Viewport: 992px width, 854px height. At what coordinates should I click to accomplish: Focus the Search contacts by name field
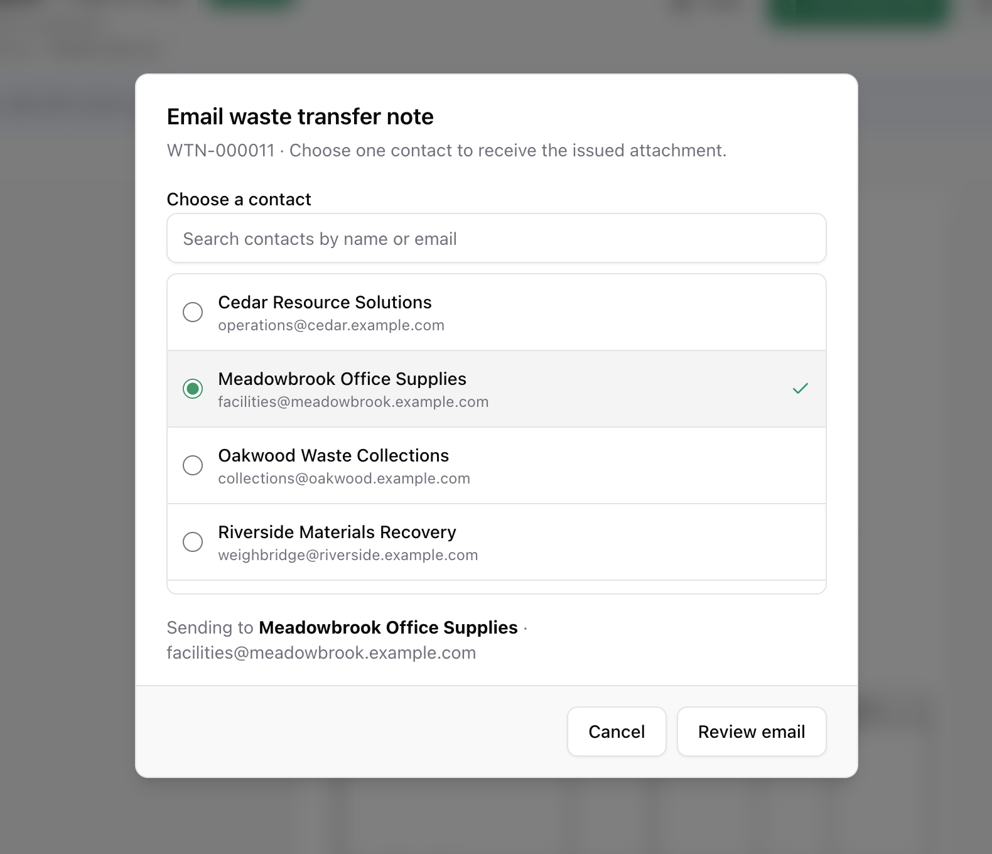[x=496, y=239]
